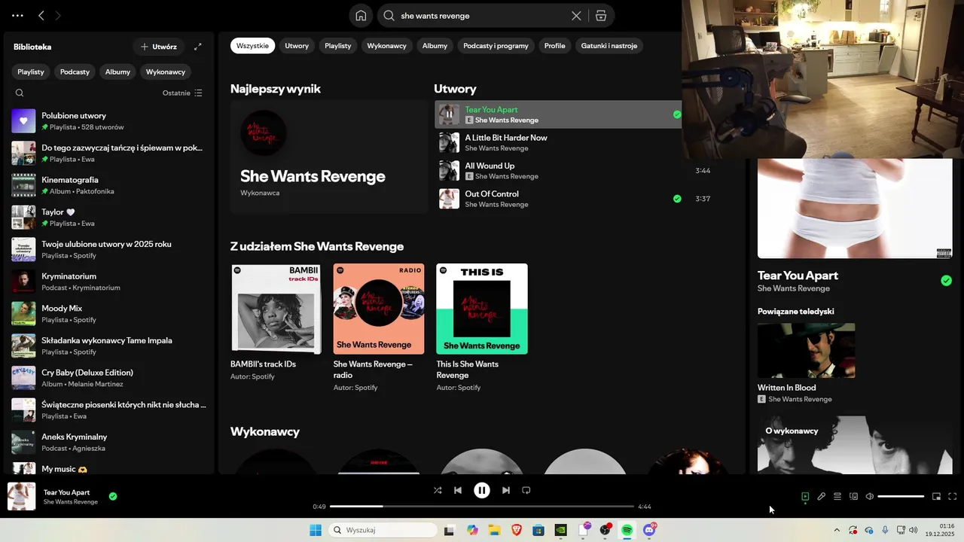Toggle liked checkmark in Now Playing panel
Viewport: 964px width, 542px height.
(x=947, y=281)
